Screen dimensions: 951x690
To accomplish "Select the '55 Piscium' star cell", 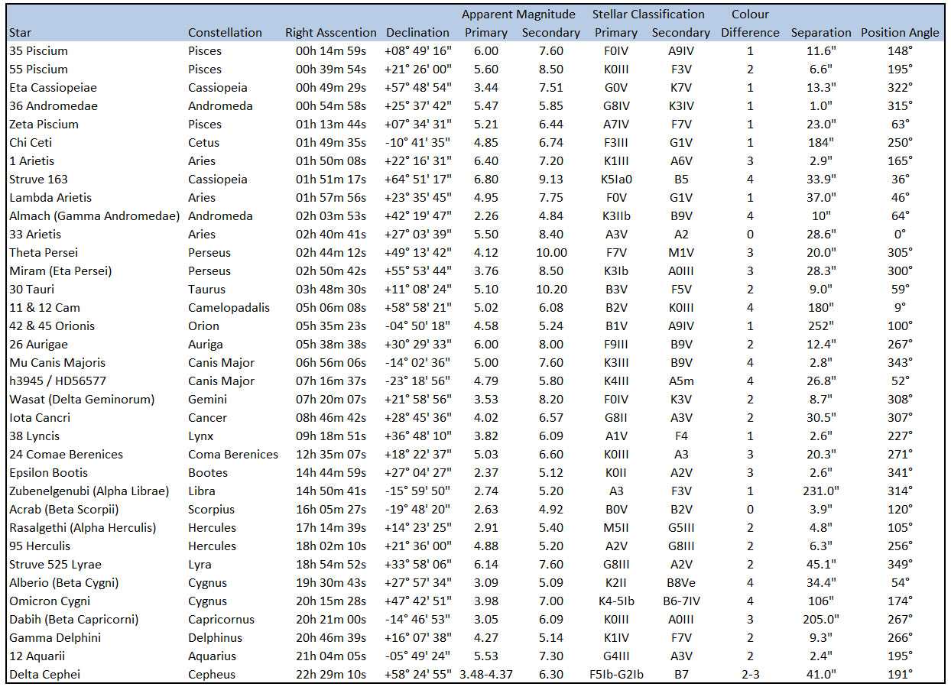I will click(38, 70).
